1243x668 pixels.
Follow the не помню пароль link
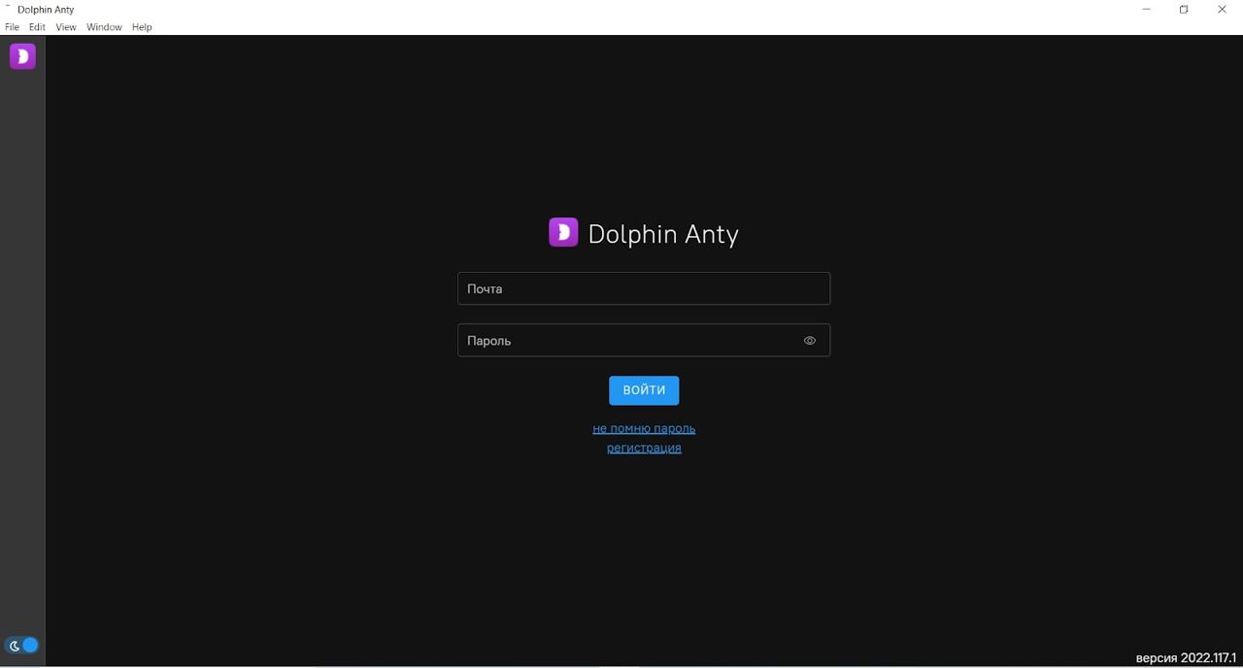coord(644,428)
